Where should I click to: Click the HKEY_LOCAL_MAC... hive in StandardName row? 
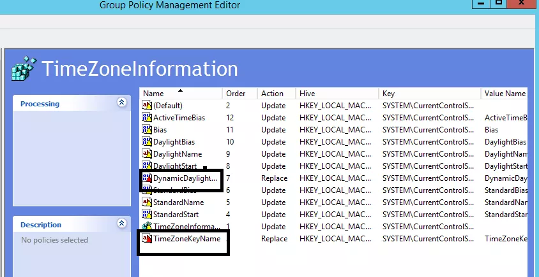tap(335, 202)
